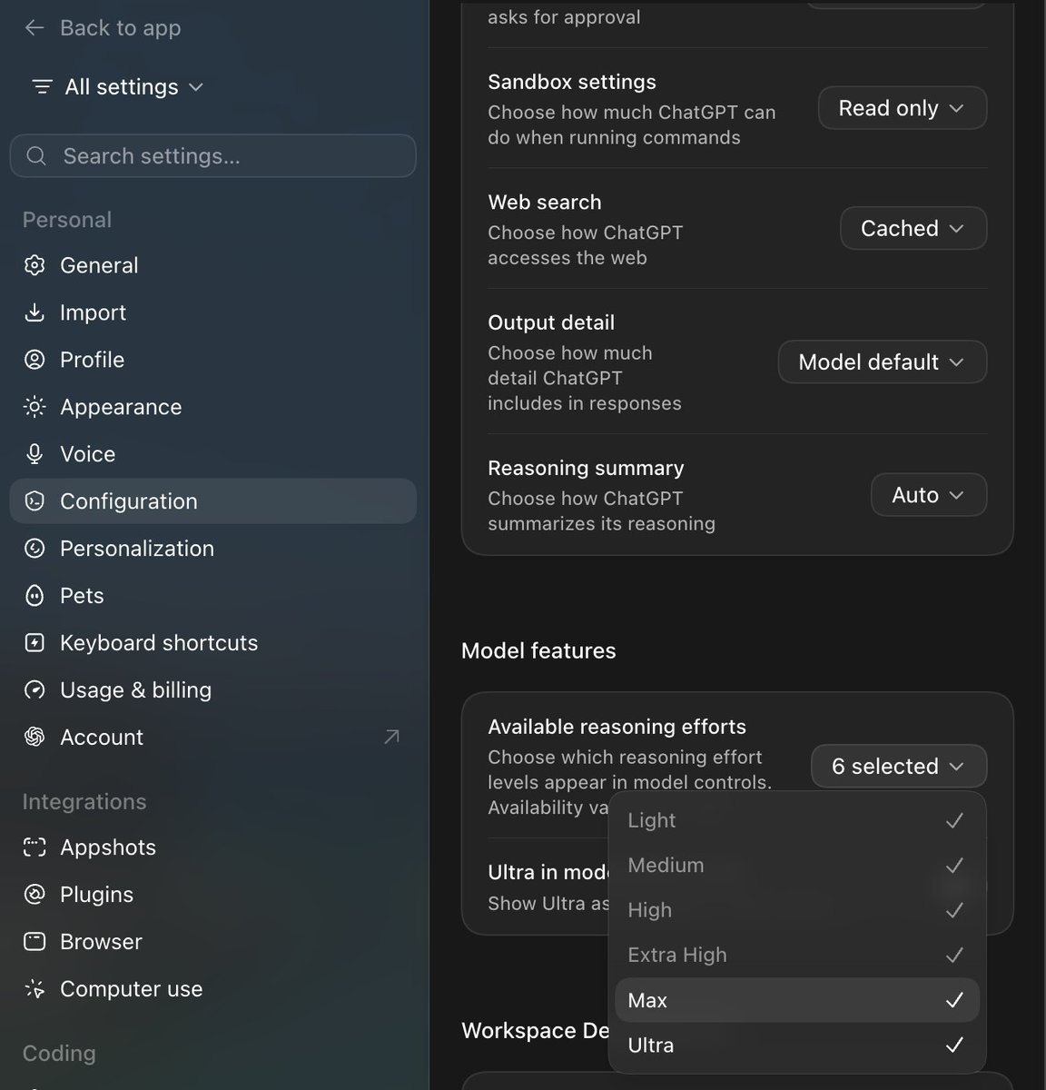Go to Usage & billing settings
Image resolution: width=1046 pixels, height=1090 pixels.
click(x=212, y=690)
